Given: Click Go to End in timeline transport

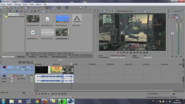Looking at the screenshot, I should coord(59,94).
